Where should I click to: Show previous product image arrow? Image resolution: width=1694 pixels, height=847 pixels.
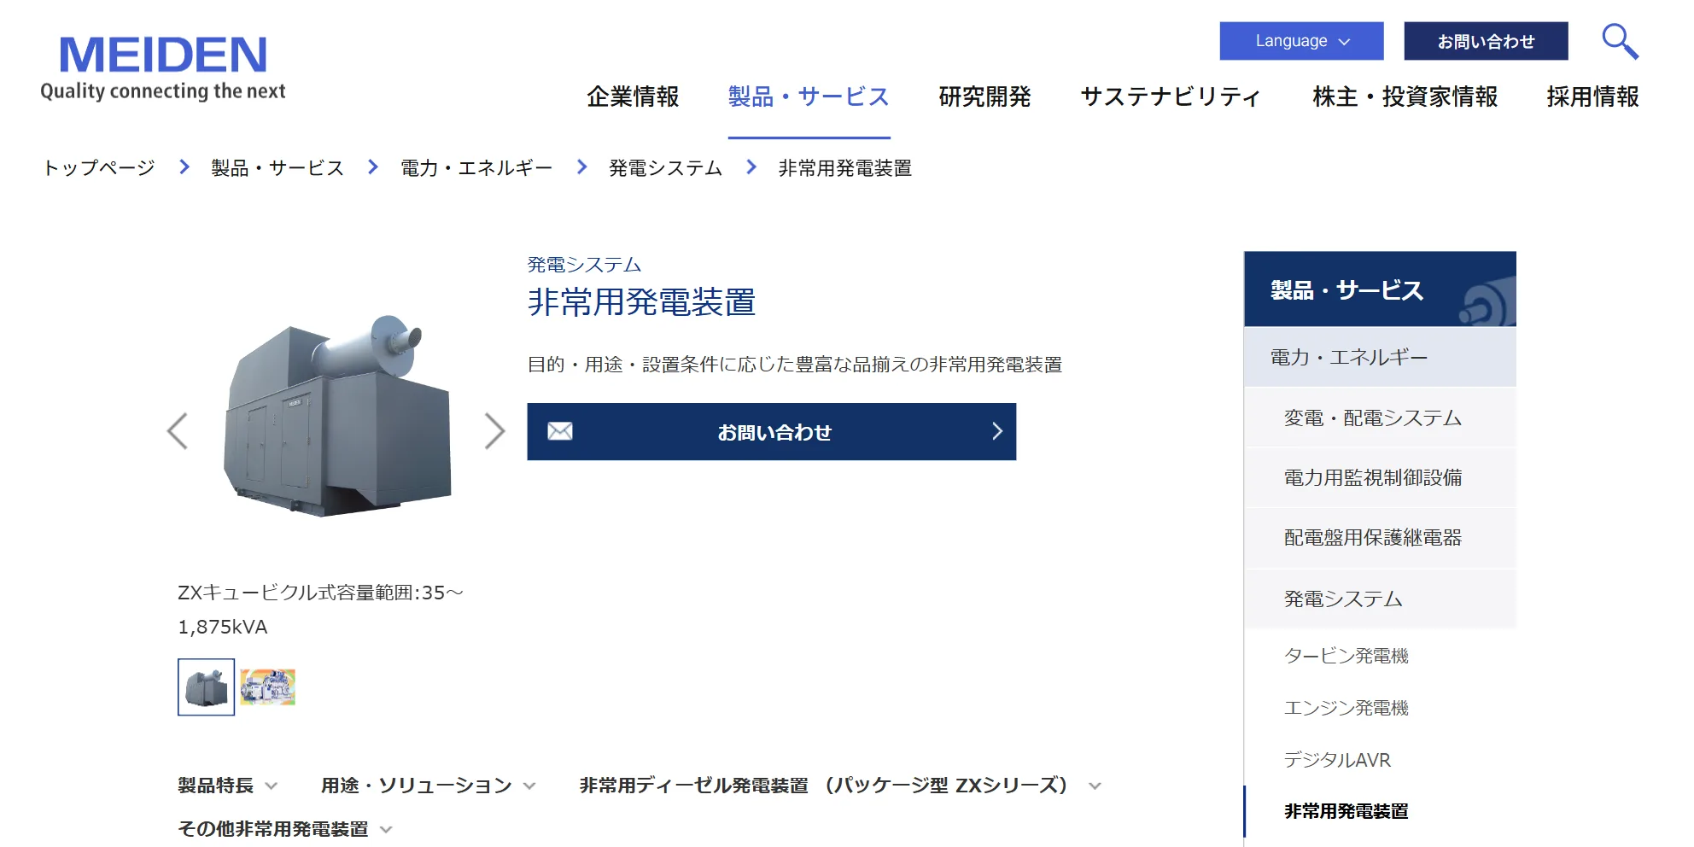pos(177,431)
